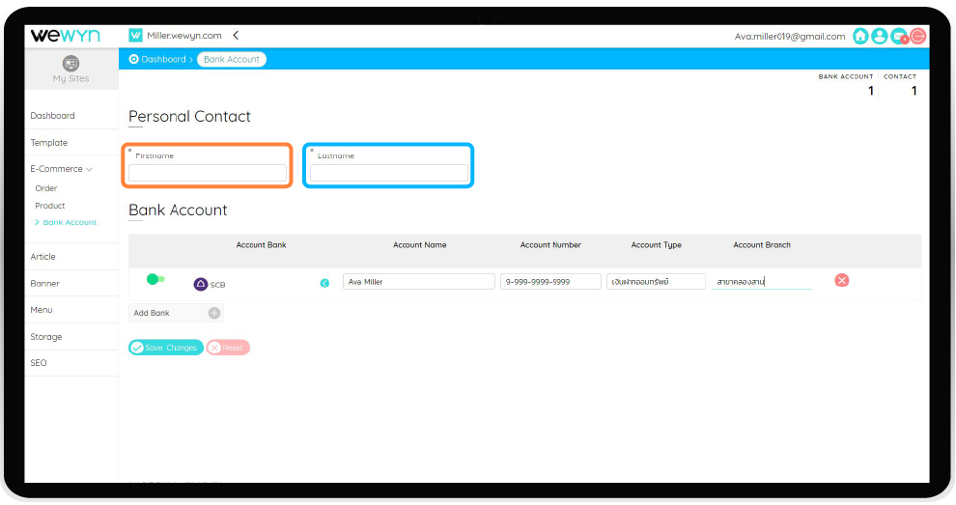
Task: Open the My Sites monitor icon
Action: pyautogui.click(x=70, y=64)
